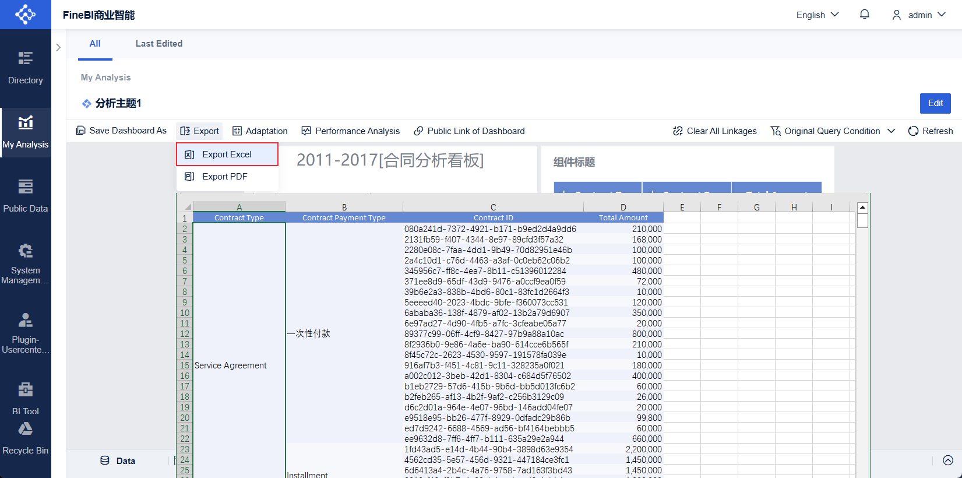Switch to the Last Edited tab
This screenshot has height=478, width=962.
pos(159,44)
